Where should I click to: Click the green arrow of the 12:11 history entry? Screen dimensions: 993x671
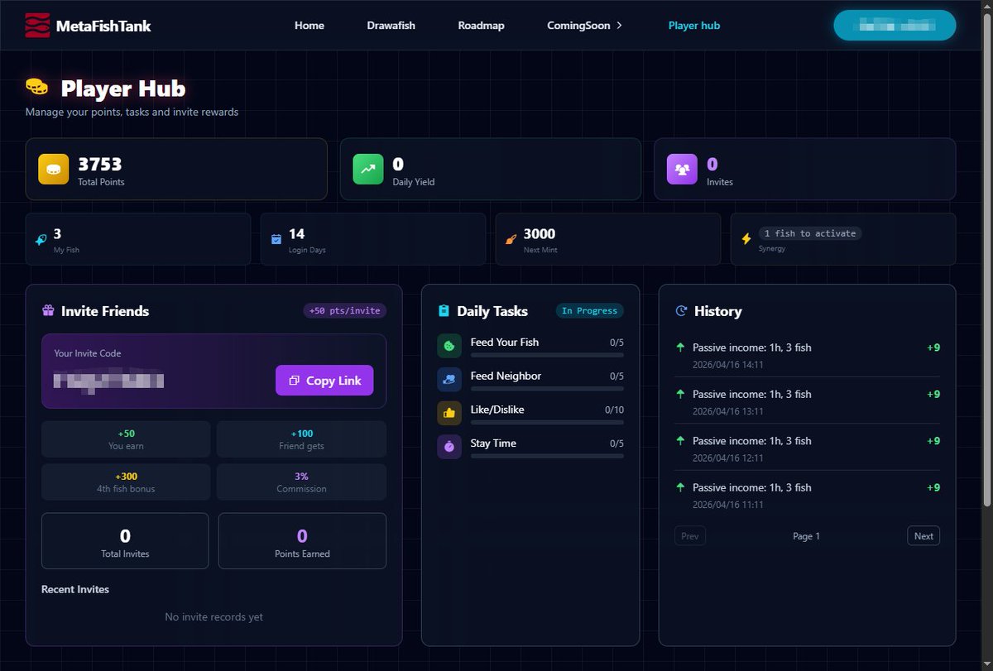point(680,441)
